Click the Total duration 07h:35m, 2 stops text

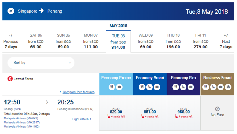pyautogui.click(x=27, y=114)
